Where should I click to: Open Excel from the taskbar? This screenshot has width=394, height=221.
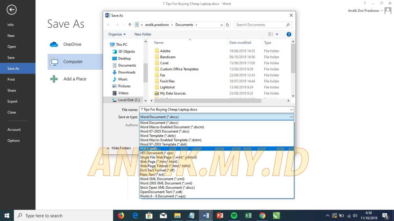point(248,215)
